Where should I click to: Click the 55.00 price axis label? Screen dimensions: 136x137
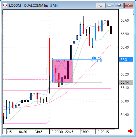(125, 101)
